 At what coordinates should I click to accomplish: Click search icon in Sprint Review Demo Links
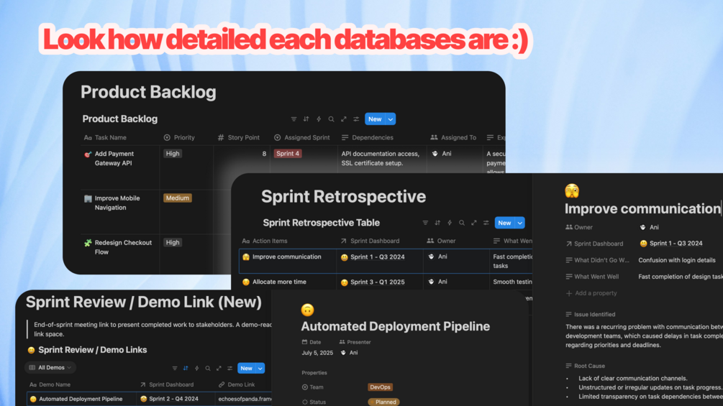[208, 368]
